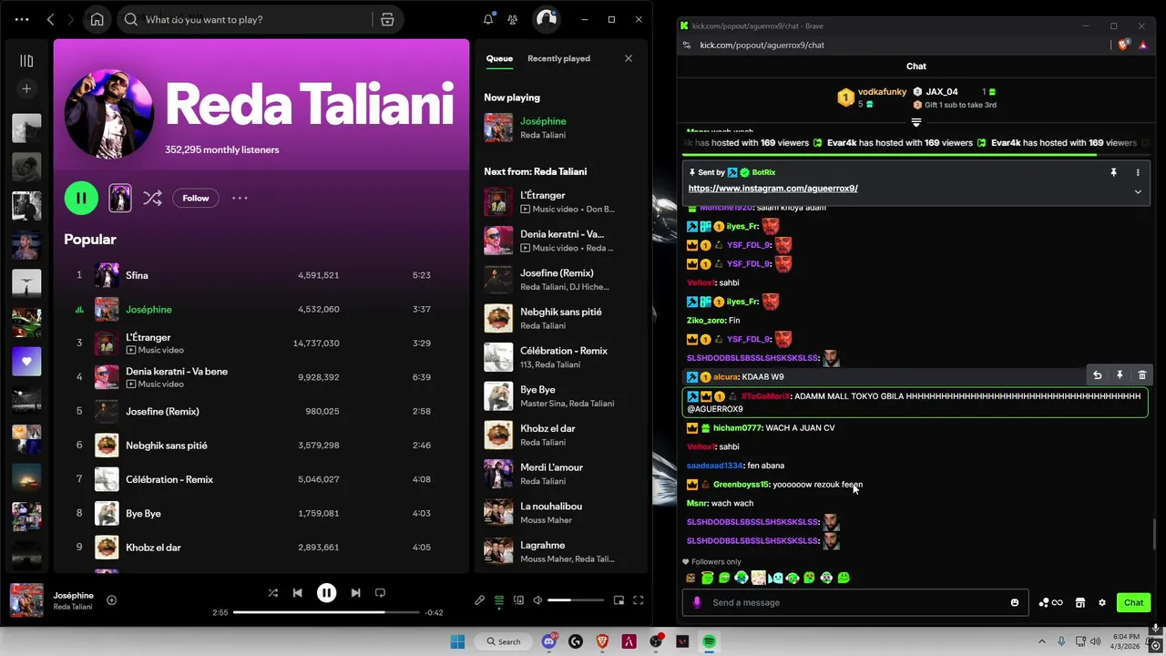
Task: Go forward in Spotify navigation
Action: [71, 19]
